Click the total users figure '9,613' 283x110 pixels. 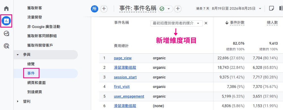tap(273, 43)
